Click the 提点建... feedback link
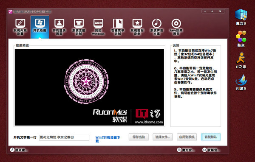 (19, 150)
